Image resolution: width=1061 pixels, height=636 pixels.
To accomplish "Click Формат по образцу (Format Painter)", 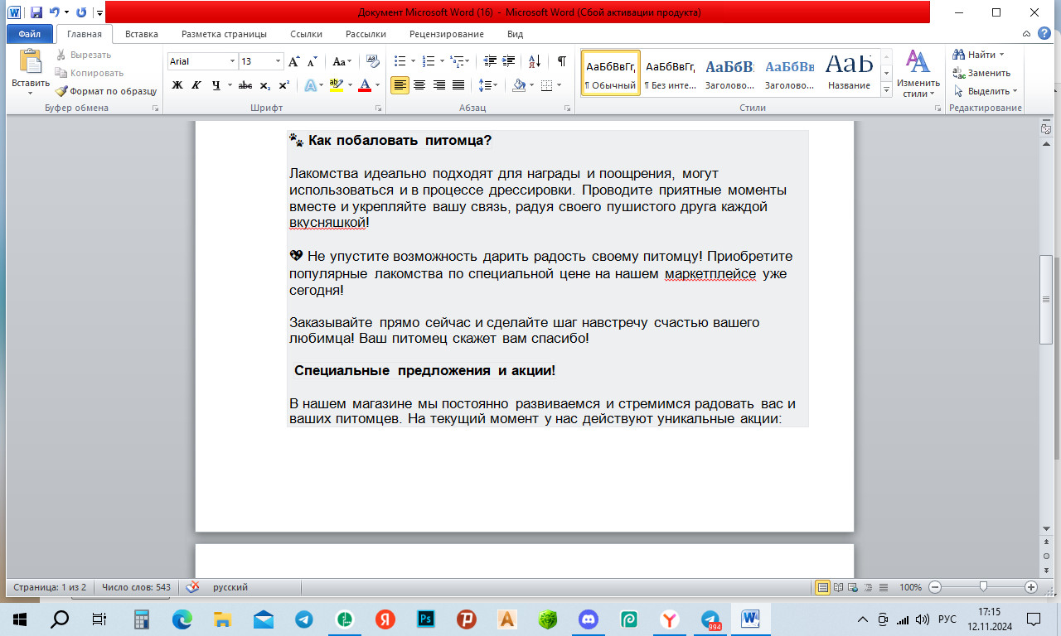I will [x=106, y=91].
